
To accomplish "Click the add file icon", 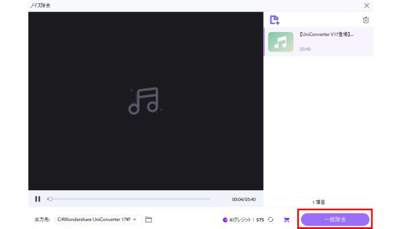I will pos(274,20).
